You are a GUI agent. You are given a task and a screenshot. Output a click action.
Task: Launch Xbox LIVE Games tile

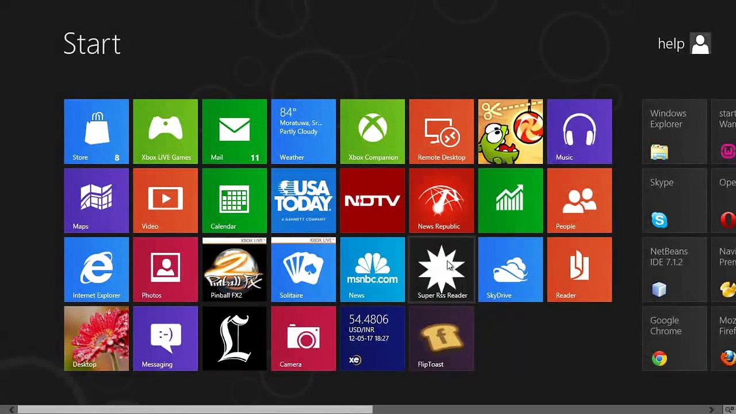click(165, 132)
